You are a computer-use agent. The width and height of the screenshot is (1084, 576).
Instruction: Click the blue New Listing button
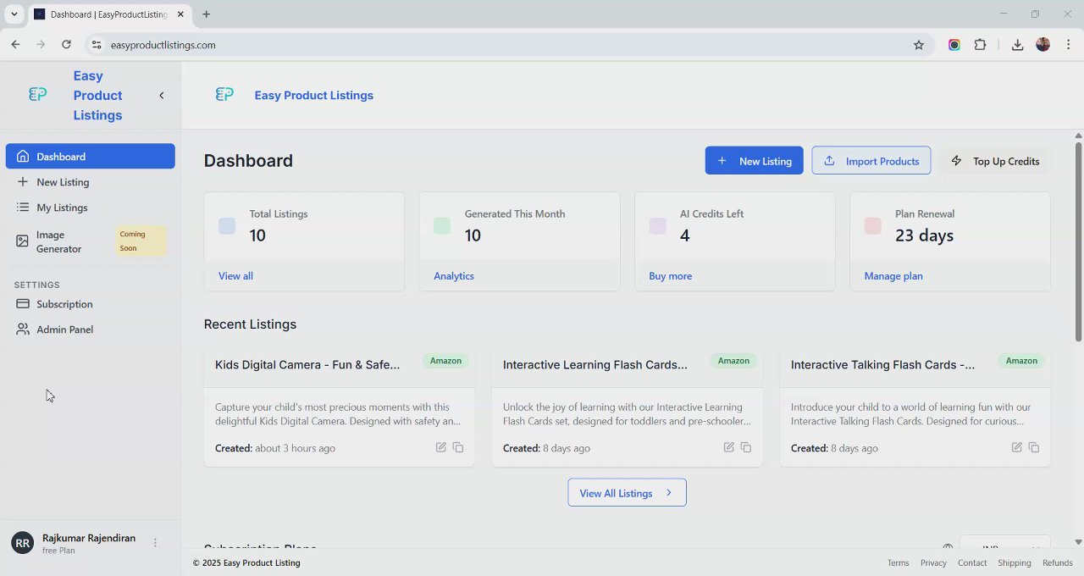(754, 161)
